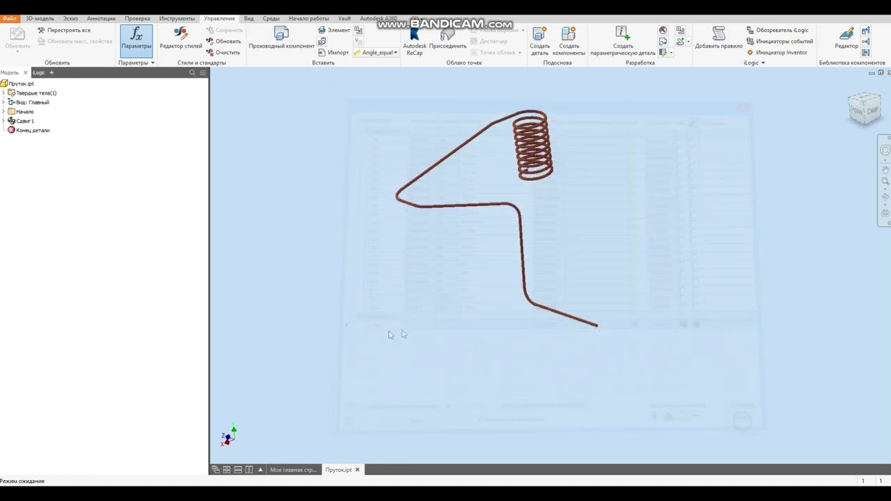
Task: Open Редактор in Библиотека компонентов
Action: 846,39
